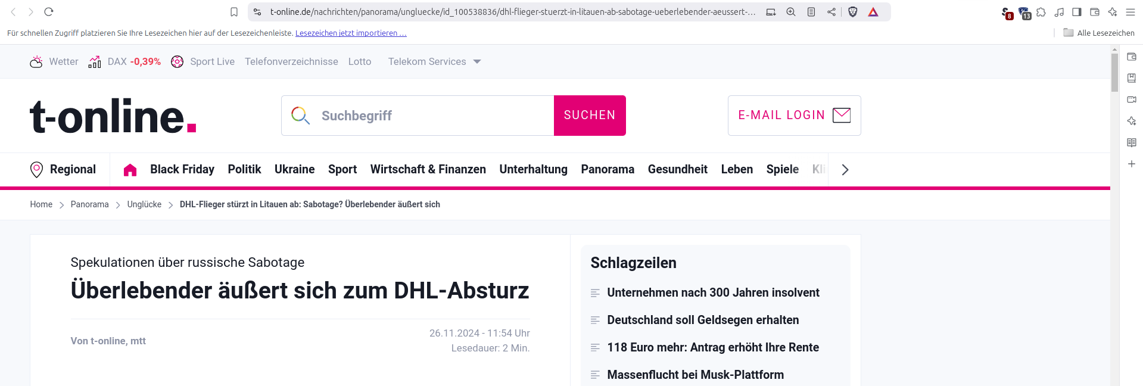Viewport: 1143px width, 386px height.
Task: Expand the Telekom Services dropdown
Action: pyautogui.click(x=477, y=61)
